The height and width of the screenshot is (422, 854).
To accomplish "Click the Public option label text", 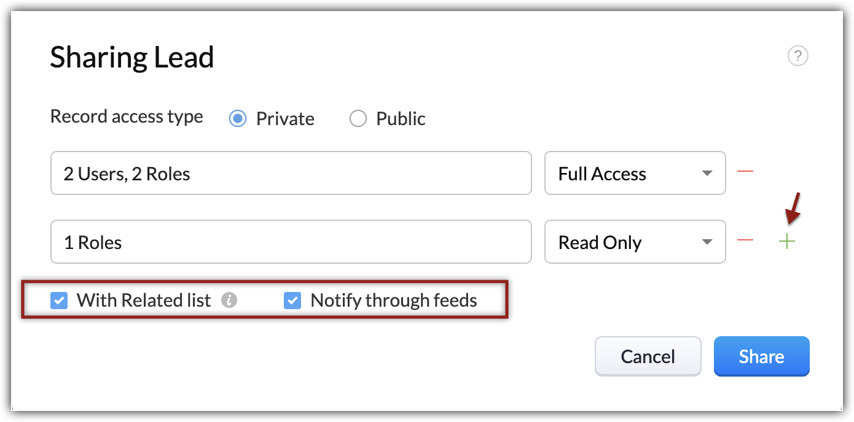I will pyautogui.click(x=401, y=118).
